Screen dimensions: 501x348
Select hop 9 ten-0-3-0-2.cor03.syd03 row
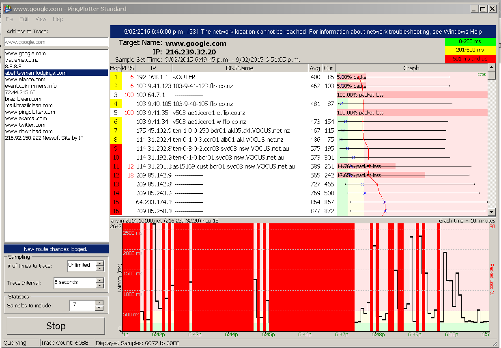tap(299, 149)
